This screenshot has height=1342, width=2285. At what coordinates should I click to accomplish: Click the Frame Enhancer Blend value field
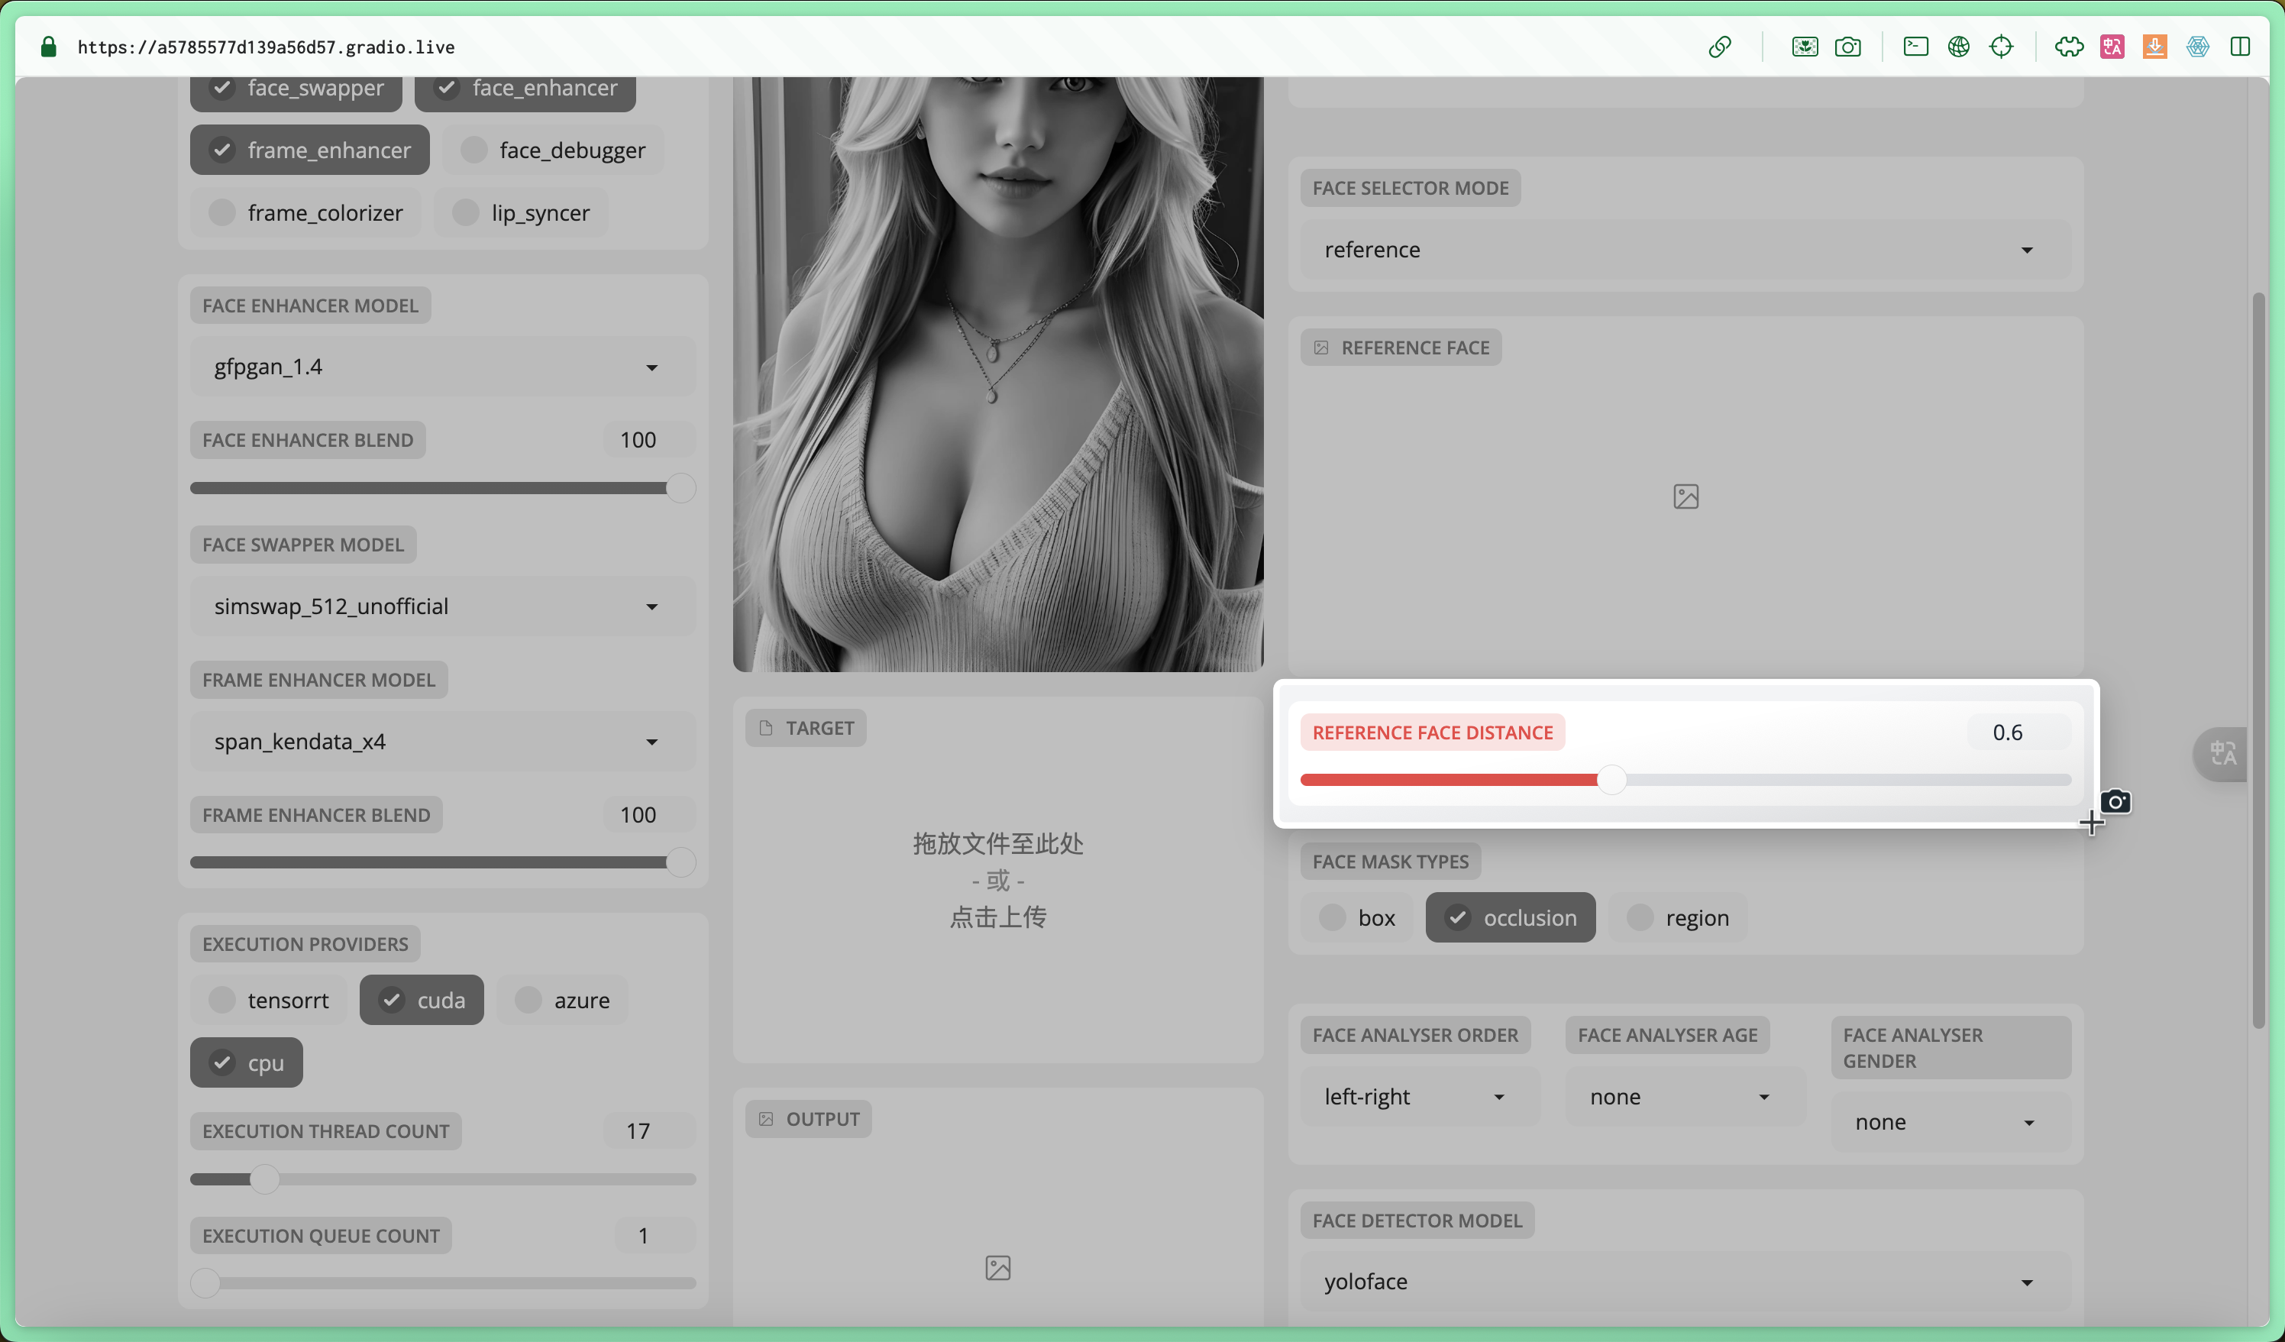tap(649, 815)
